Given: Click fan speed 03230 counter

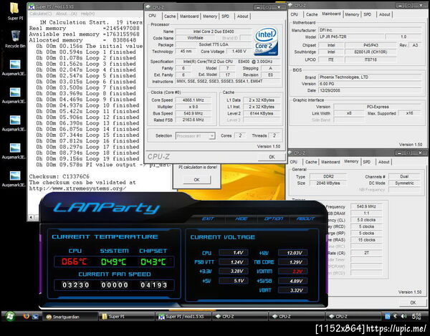Looking at the screenshot, I should pyautogui.click(x=76, y=285).
